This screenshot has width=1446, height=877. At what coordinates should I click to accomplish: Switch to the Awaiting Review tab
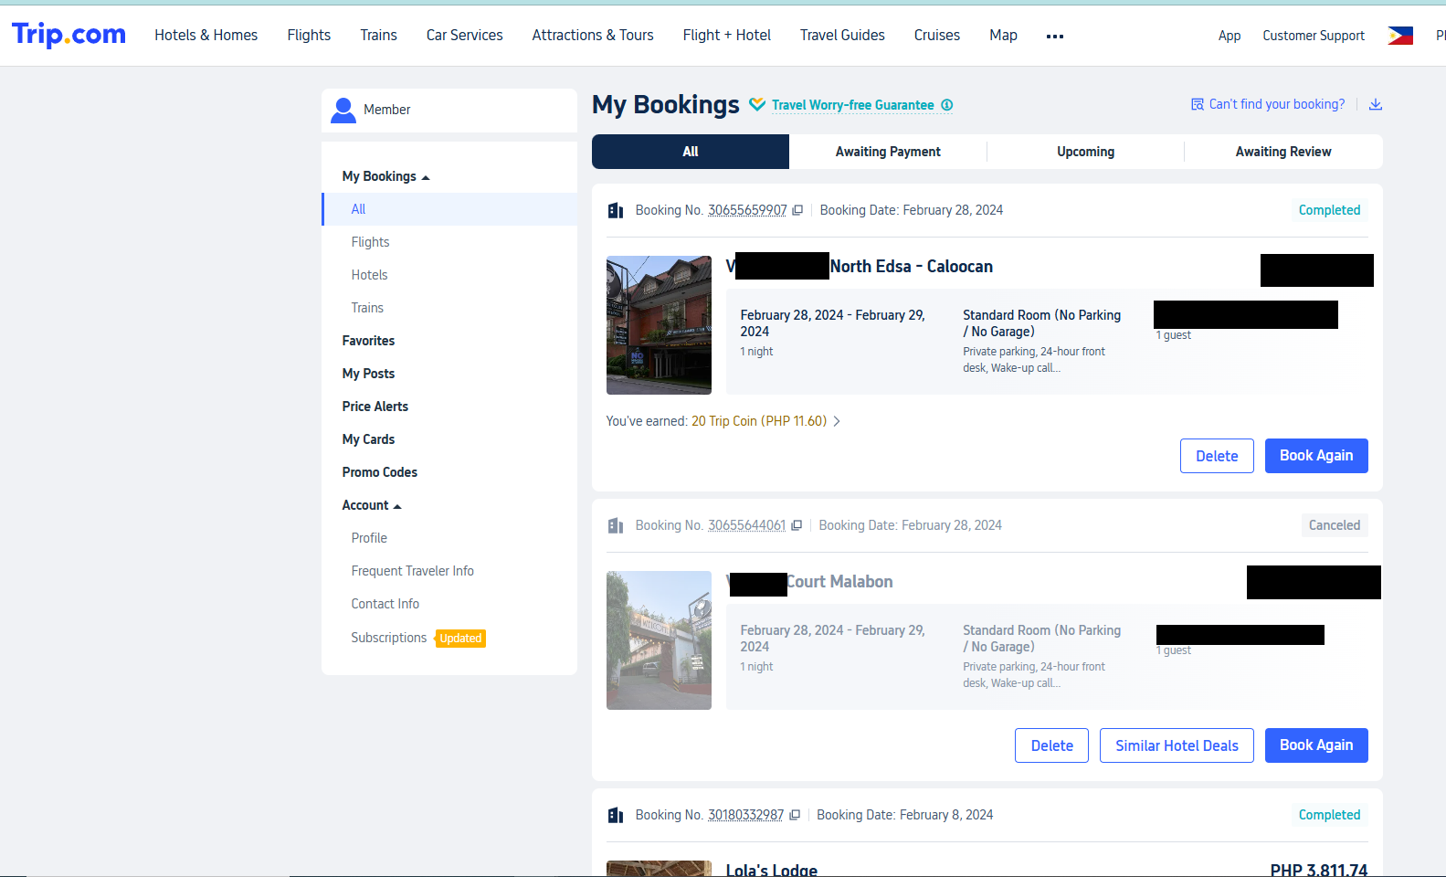click(x=1283, y=152)
